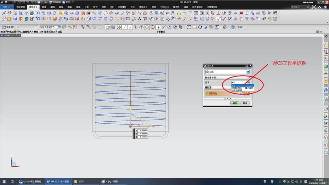This screenshot has height=185, width=329.
Task: Switch to the 分析 ribbon tab
Action: 86,7
